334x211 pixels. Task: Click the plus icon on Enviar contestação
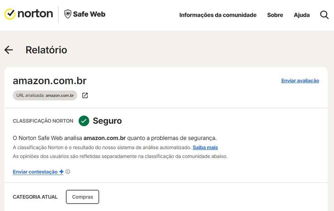coord(61,171)
